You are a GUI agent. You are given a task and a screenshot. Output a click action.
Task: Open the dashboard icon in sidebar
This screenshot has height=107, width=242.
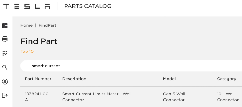(x=5, y=26)
